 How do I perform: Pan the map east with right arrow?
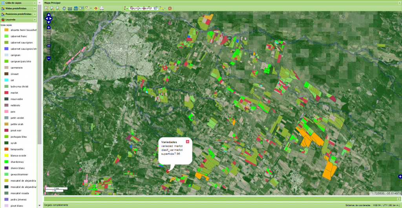[51, 18]
